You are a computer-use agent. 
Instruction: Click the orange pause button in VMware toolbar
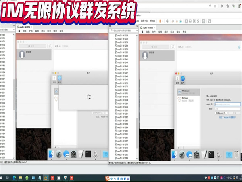pyautogui.click(x=160, y=21)
